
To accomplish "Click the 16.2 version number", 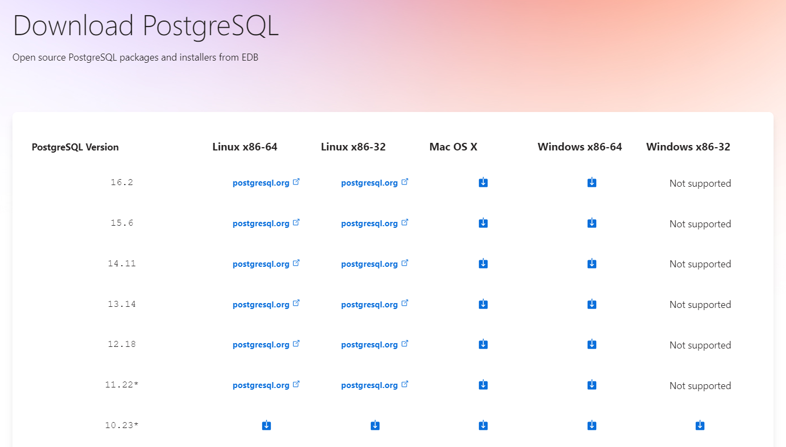I will pos(122,182).
